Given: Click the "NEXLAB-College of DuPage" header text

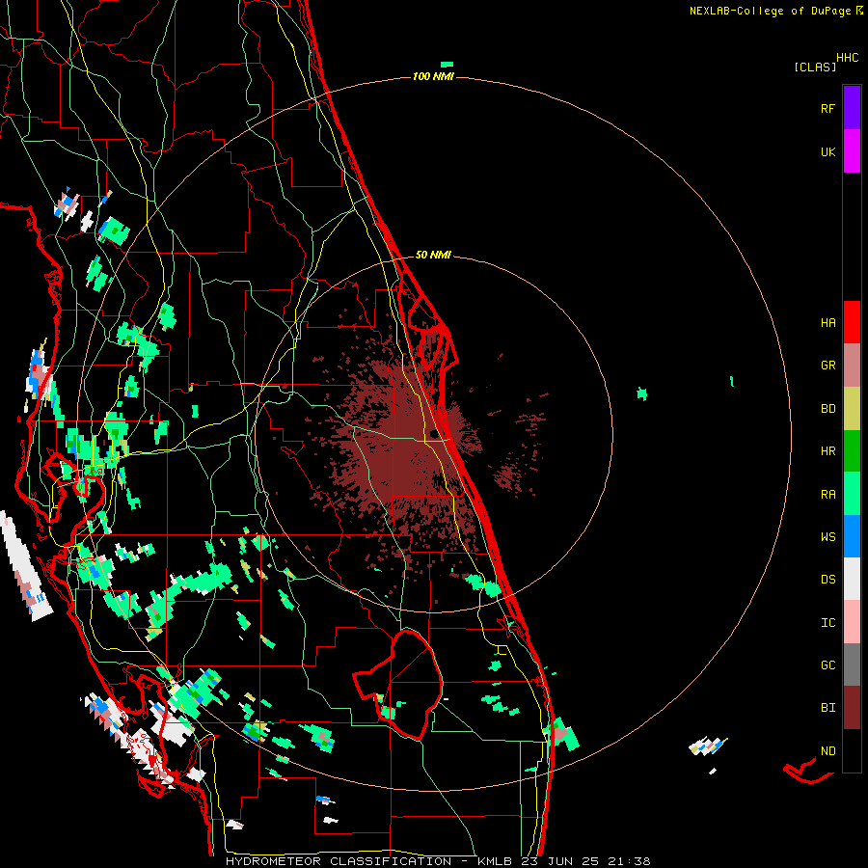Looking at the screenshot, I should tap(770, 11).
